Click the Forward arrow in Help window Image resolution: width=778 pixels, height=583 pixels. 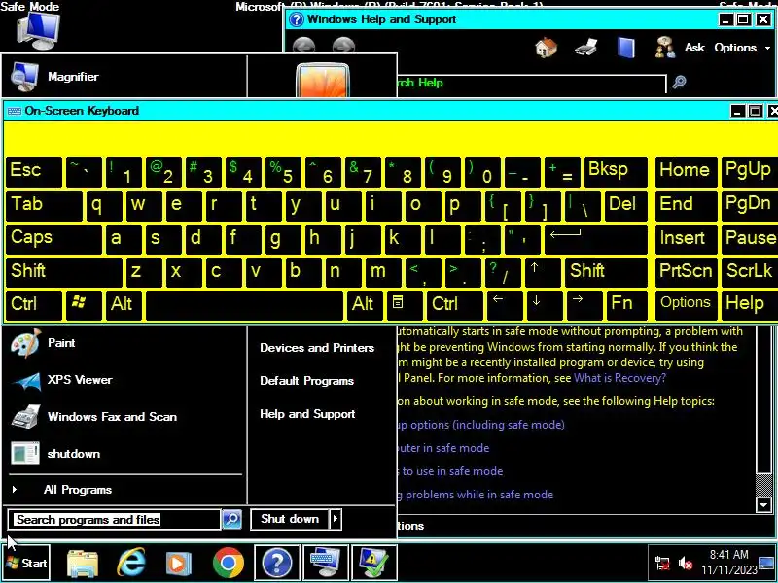click(344, 46)
